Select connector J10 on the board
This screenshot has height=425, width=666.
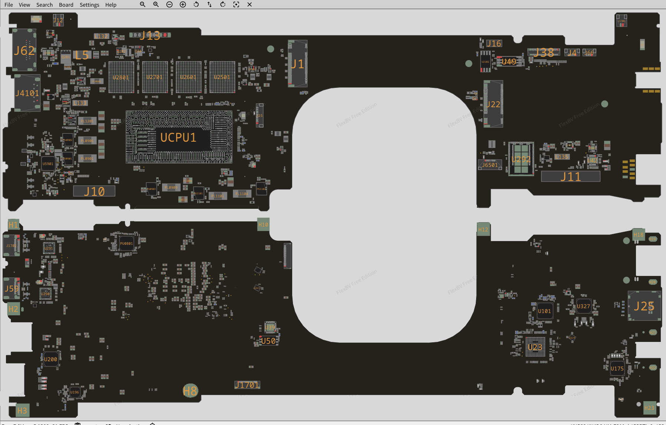[x=94, y=191]
